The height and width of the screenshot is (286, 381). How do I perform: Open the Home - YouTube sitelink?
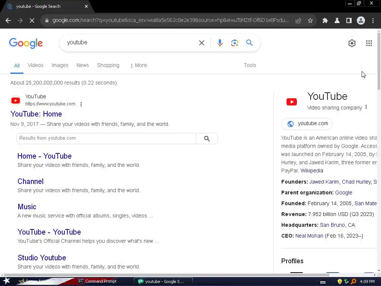pos(45,156)
